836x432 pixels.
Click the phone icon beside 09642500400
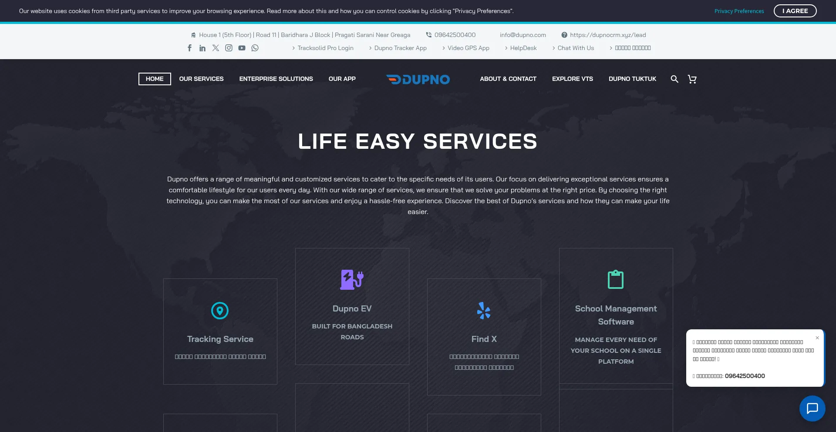pos(428,35)
